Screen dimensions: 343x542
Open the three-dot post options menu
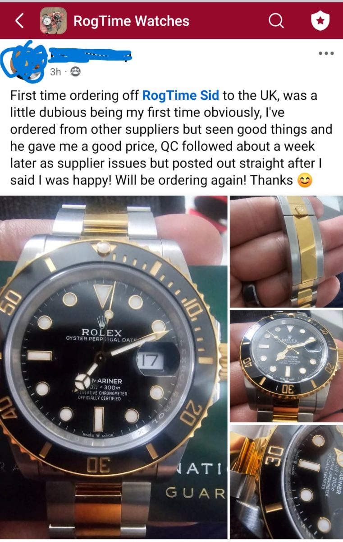click(326, 53)
